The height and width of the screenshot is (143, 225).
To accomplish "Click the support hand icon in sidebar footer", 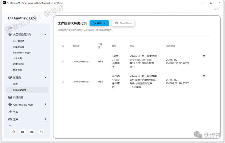I will click(x=13, y=131).
